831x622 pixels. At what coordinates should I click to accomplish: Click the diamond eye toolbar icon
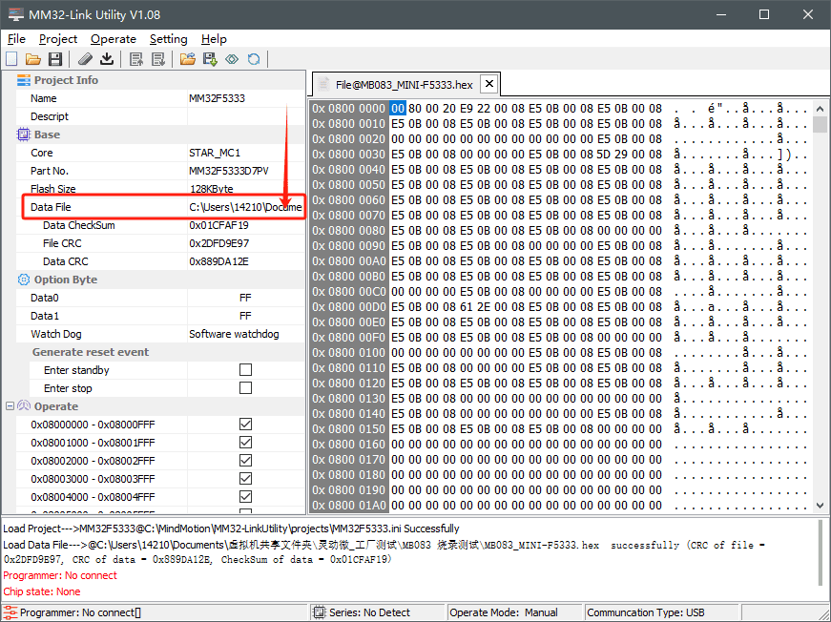pos(232,59)
